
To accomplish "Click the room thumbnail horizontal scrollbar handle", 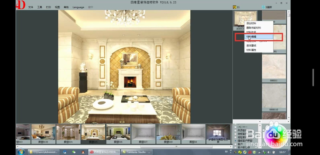I will point(176,147).
